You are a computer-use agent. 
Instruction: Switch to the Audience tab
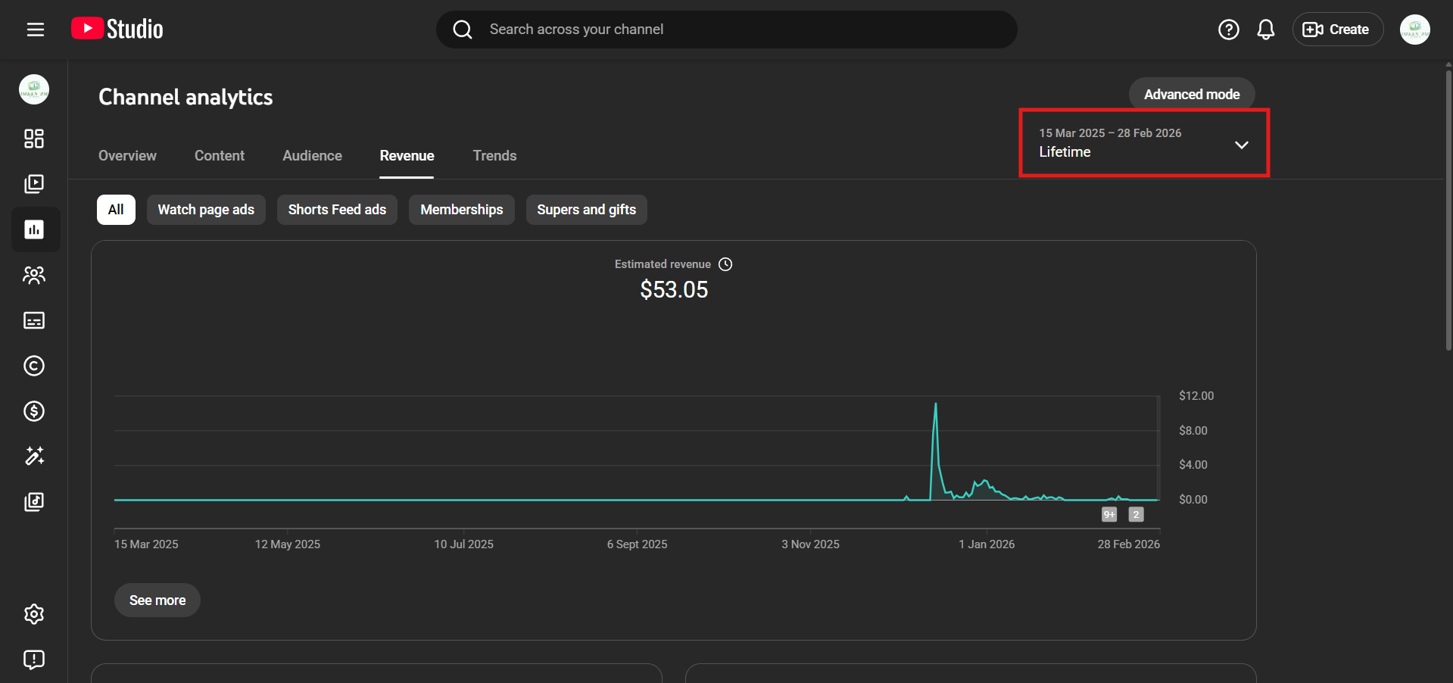tap(312, 155)
